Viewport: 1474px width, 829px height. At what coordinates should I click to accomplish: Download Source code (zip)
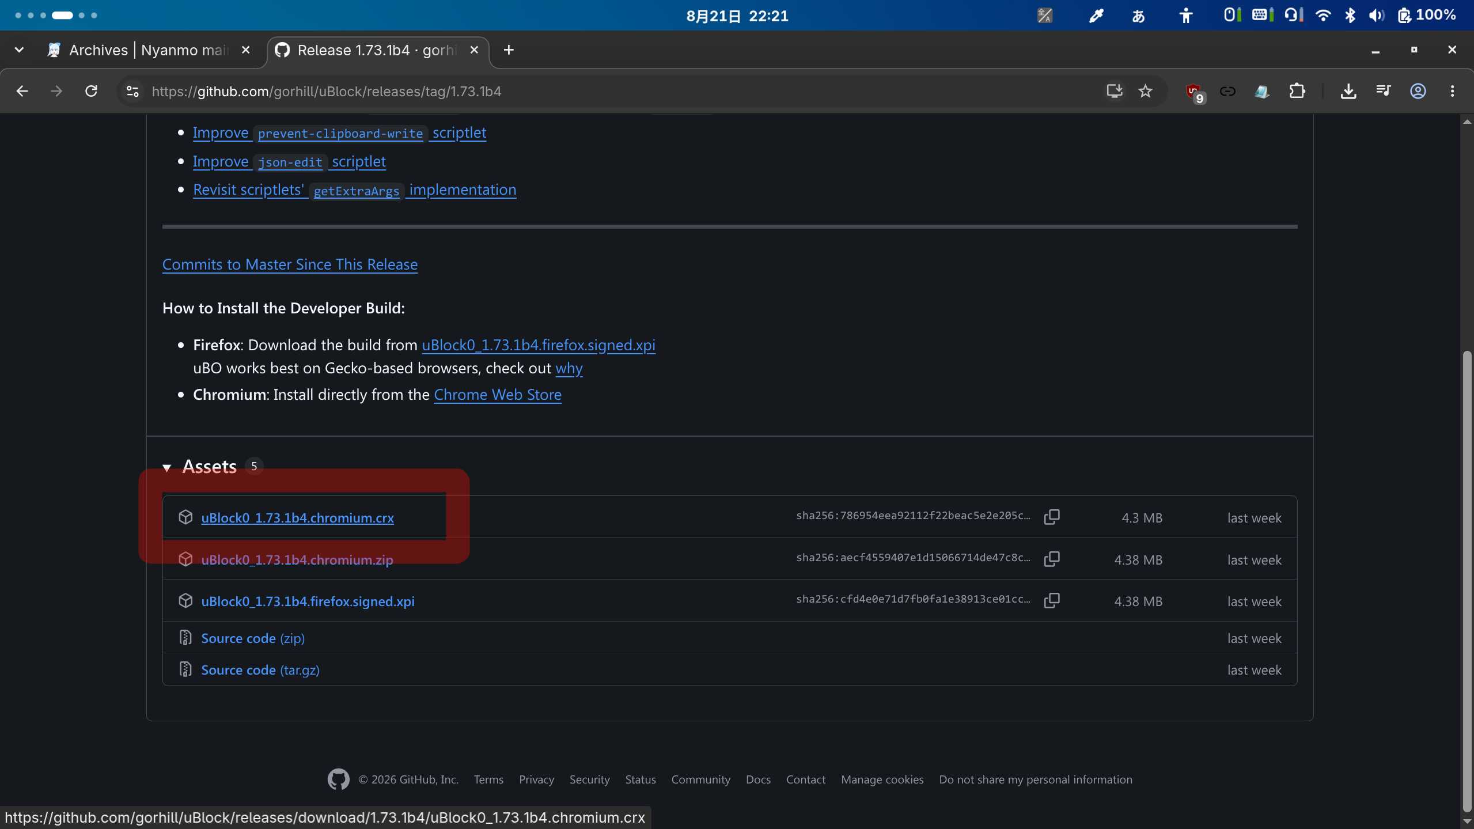253,638
